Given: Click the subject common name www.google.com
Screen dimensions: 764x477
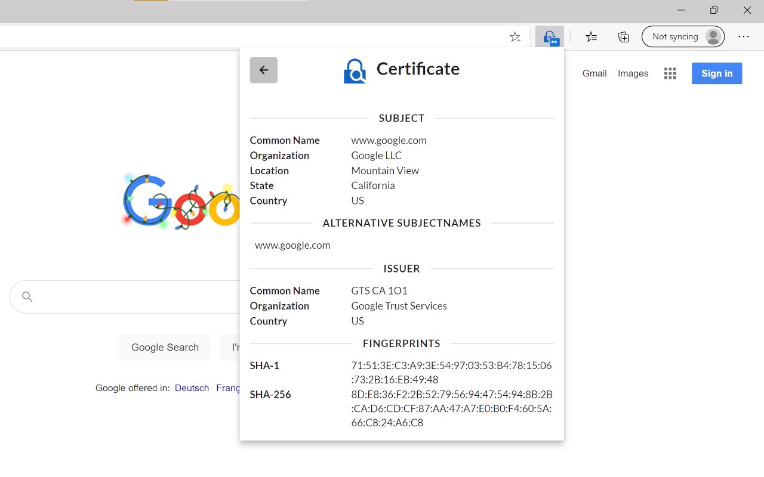Looking at the screenshot, I should click(389, 140).
